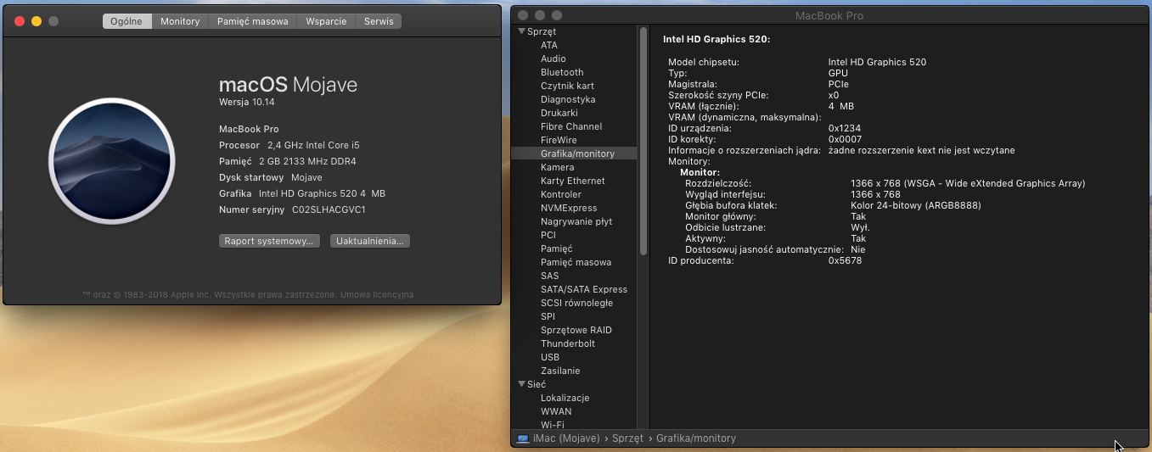Minimize the About This Mac window
1152x452 pixels.
36,21
